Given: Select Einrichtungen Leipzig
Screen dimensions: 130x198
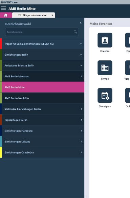Looking at the screenshot, I should click(x=42, y=142).
